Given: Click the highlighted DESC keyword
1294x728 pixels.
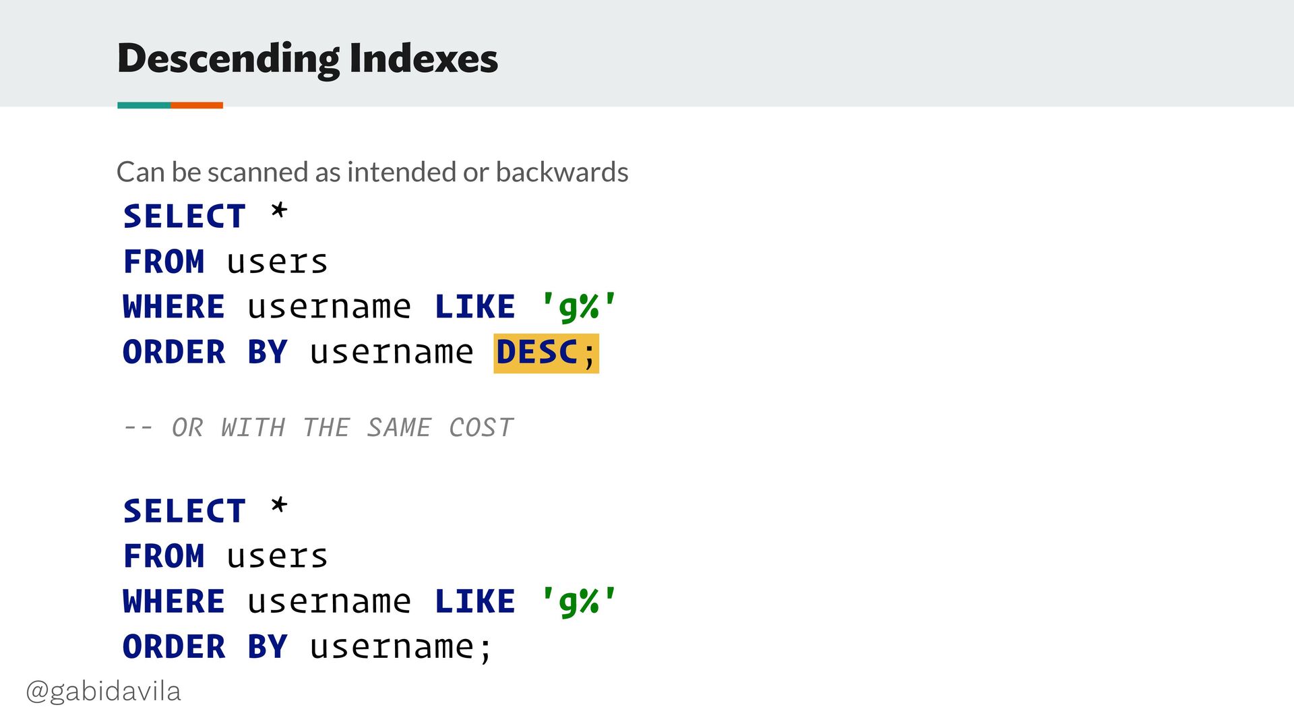Looking at the screenshot, I should click(x=537, y=353).
